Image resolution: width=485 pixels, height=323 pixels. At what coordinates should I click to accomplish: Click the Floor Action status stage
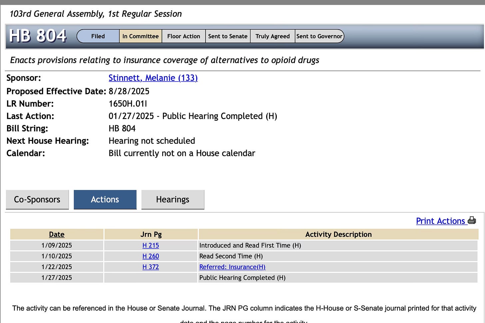point(184,36)
